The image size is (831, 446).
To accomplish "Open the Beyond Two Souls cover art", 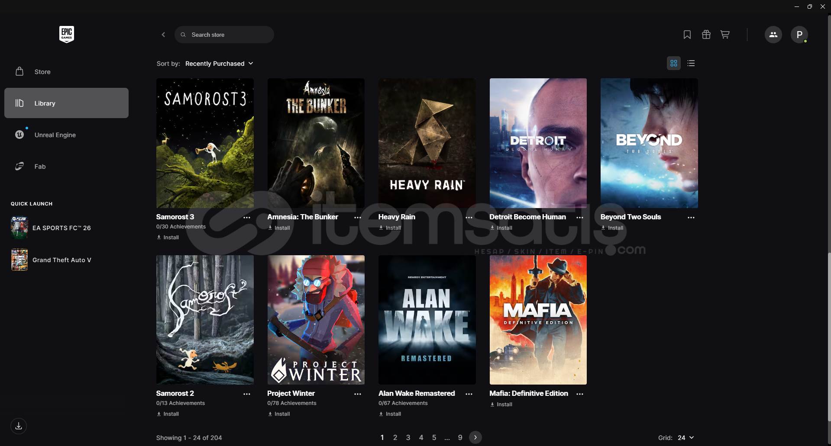I will tap(649, 143).
